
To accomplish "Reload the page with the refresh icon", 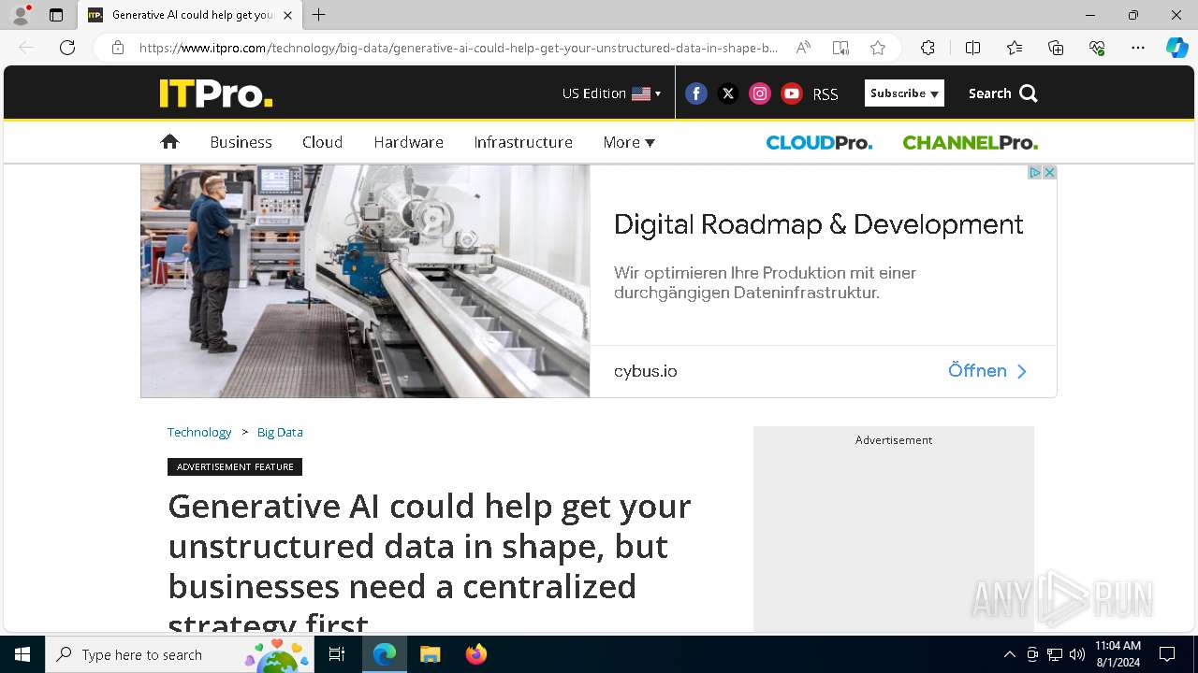I will (67, 48).
